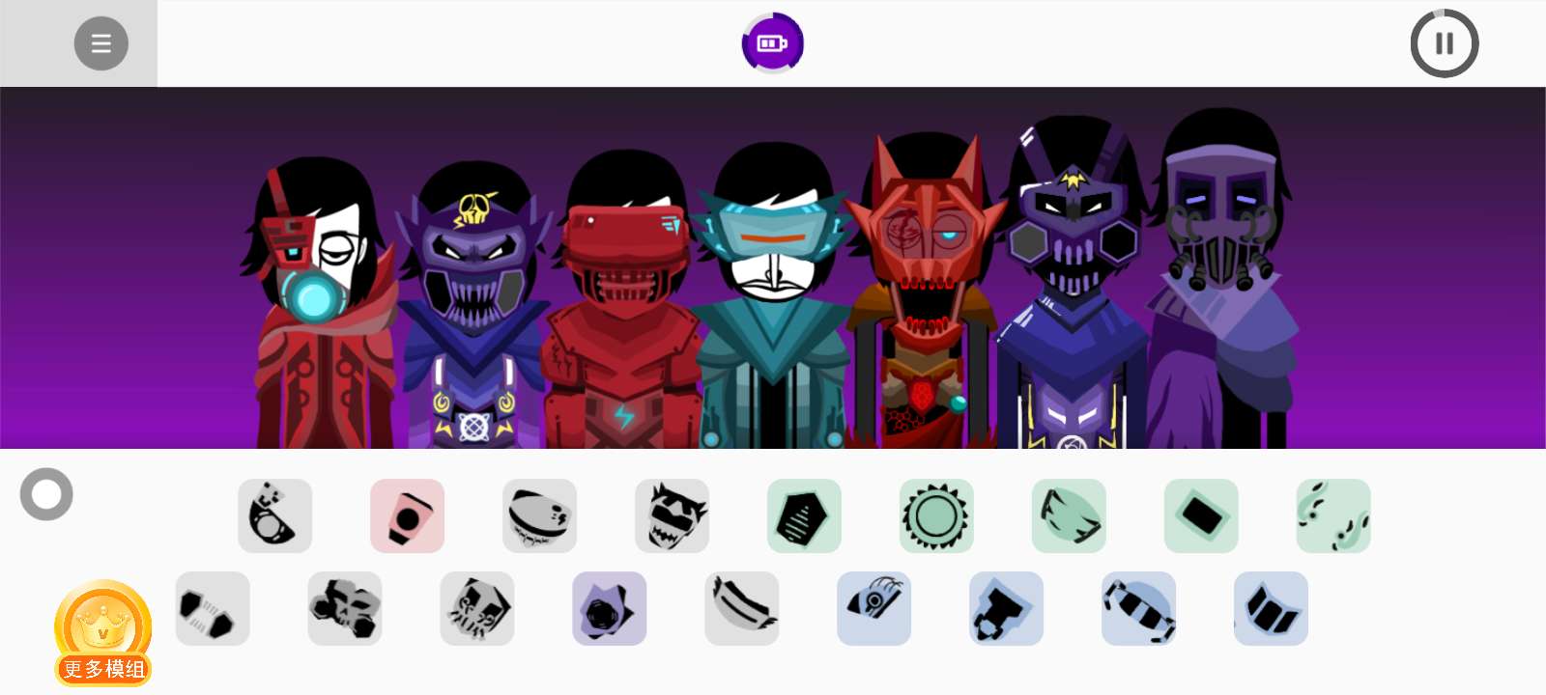Select the purple skull-cap demon character
Screen dimensions: 1546x695
tap(473, 304)
